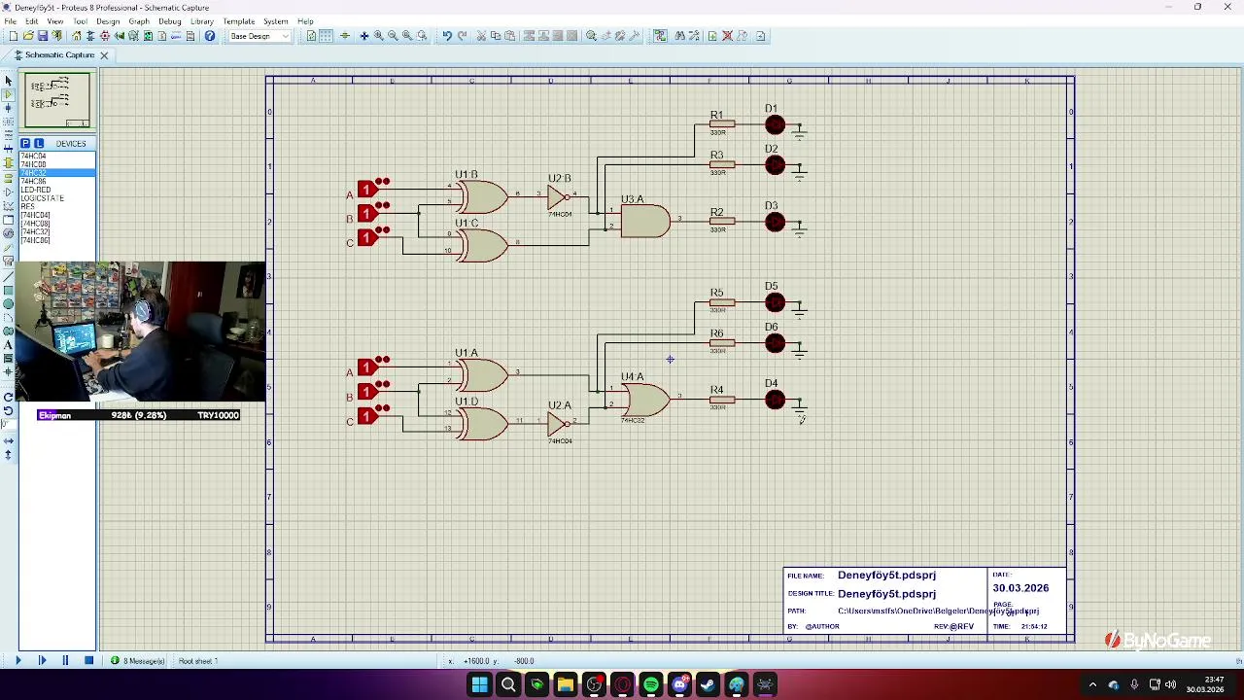Select the Junction Dot mode tool
1244x700 pixels.
pyautogui.click(x=8, y=108)
